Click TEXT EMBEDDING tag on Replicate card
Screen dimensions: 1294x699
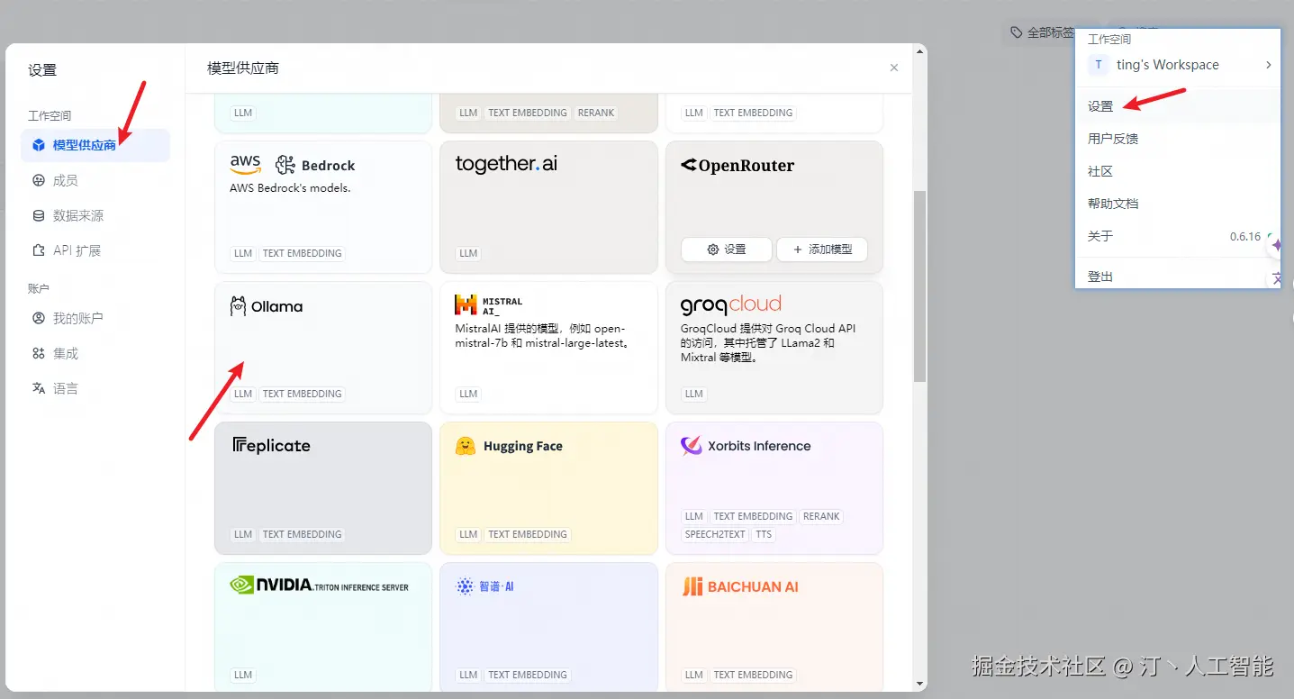pyautogui.click(x=302, y=534)
